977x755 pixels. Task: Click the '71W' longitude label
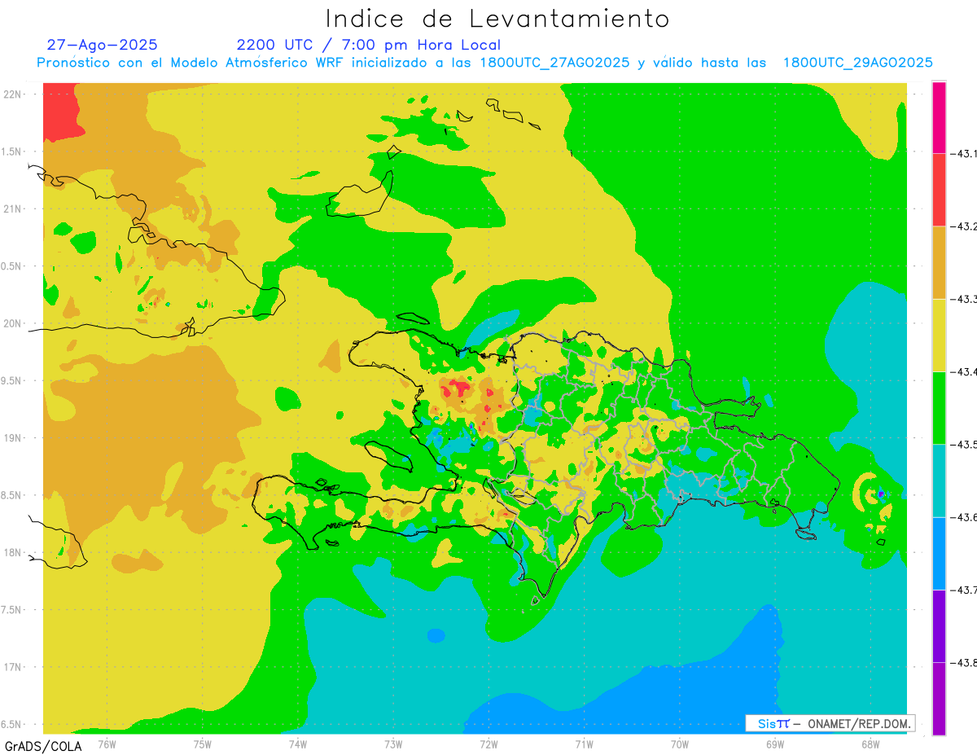pyautogui.click(x=584, y=744)
